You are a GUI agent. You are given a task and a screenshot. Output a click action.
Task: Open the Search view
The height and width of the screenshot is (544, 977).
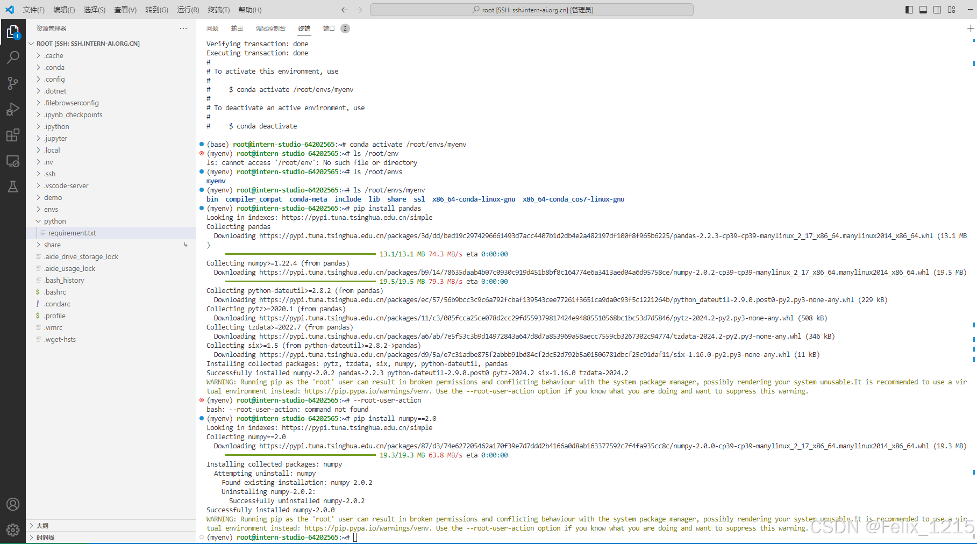tap(13, 57)
